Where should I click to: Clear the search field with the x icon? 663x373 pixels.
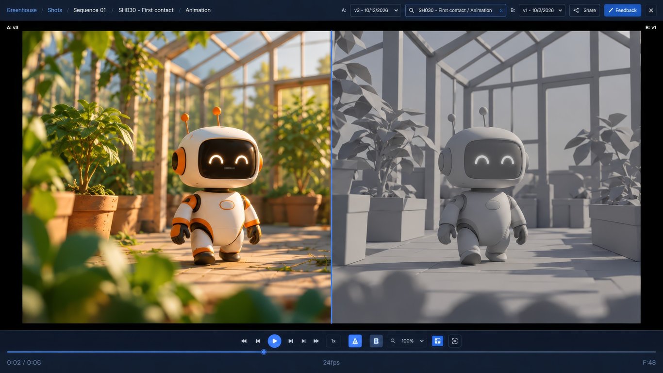click(501, 10)
